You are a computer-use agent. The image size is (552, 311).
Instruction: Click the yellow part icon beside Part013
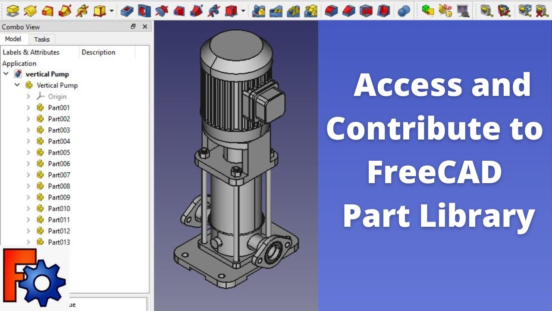[41, 242]
